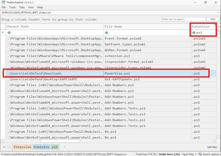Open the Tools menu
The height and width of the screenshot is (156, 221).
12,7
